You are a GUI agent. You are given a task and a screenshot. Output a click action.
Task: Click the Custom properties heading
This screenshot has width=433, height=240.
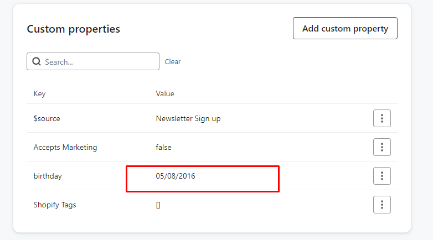[73, 29]
